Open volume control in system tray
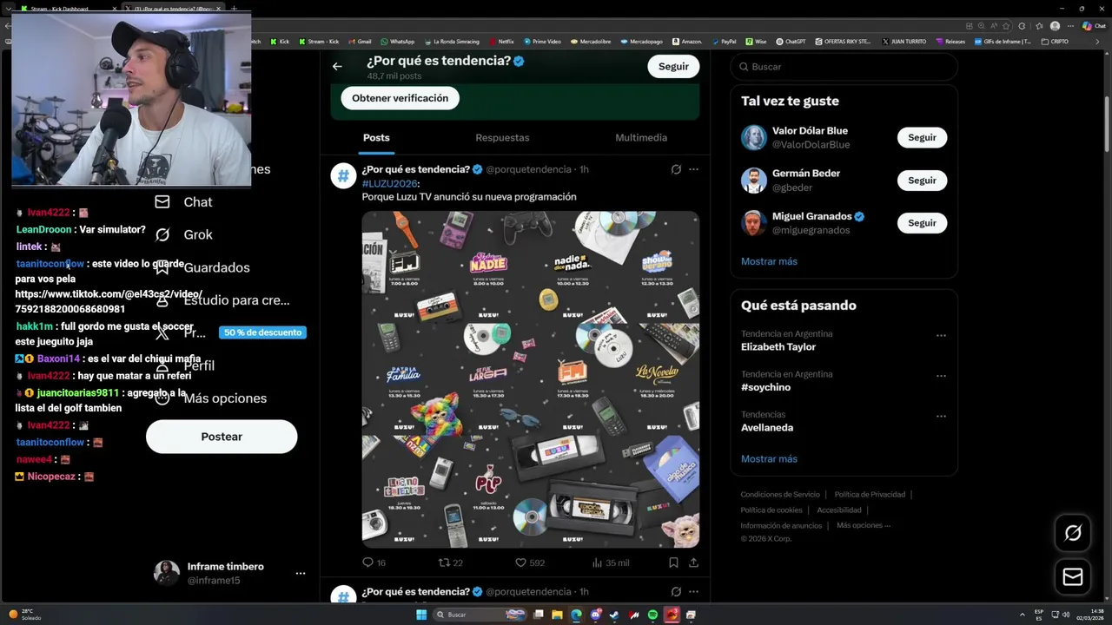The height and width of the screenshot is (625, 1112). pos(1066,615)
